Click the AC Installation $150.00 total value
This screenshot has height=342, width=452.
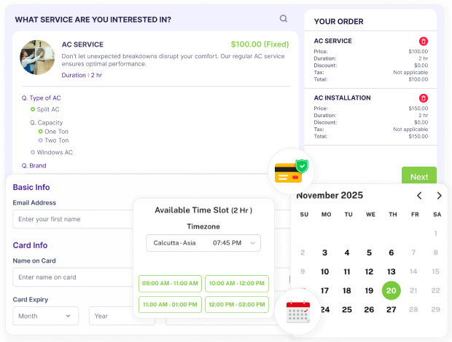click(418, 136)
